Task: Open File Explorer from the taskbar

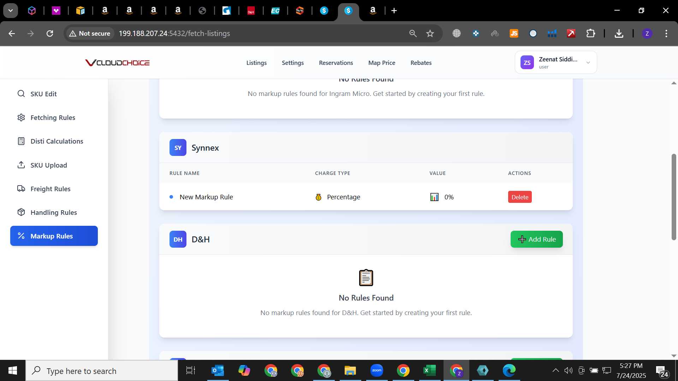Action: pos(350,370)
